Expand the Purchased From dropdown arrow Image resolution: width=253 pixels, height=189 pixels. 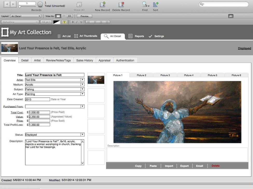pos(83,106)
